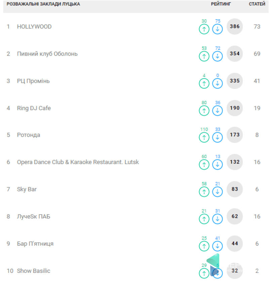This screenshot has width=269, height=283.
Task: Click the РЕЙТИНГ column header
Action: [x=221, y=4]
